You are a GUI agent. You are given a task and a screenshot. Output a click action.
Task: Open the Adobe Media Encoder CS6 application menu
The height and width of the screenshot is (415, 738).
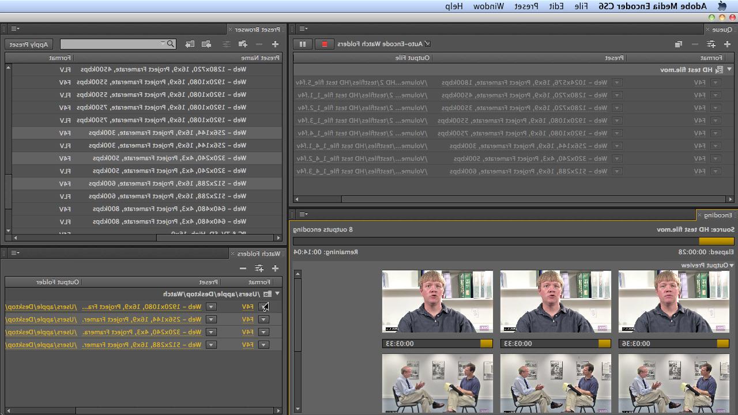click(652, 6)
